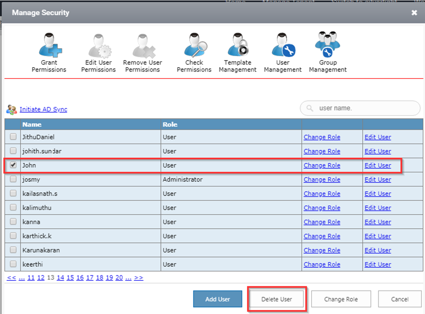Go to the last page with >>
Screen dimensions: 425x314
(x=138, y=278)
